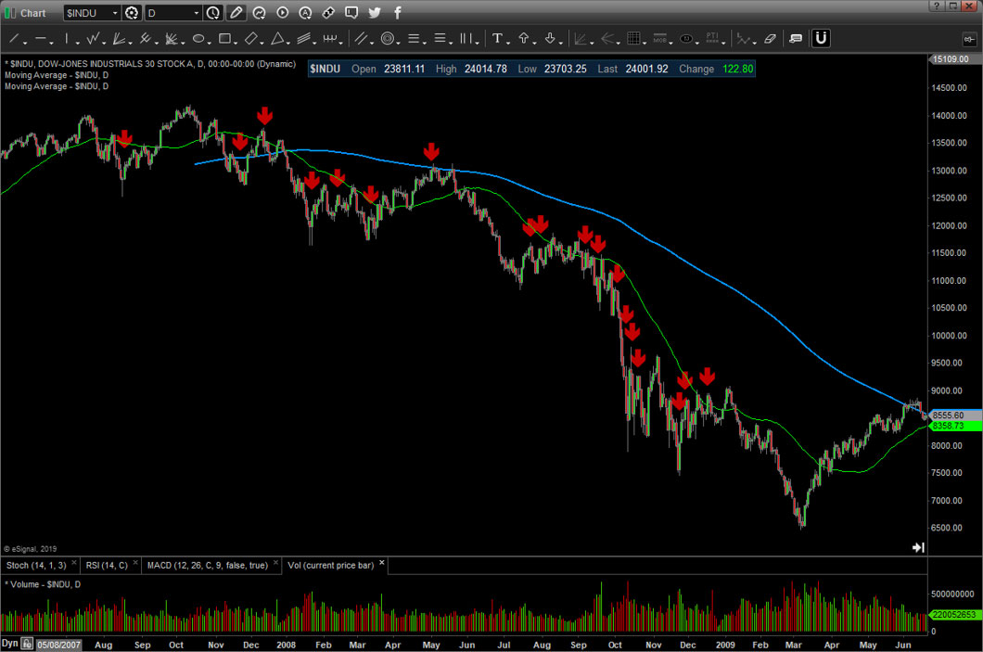Select the trend line drawing tool
The width and height of the screenshot is (983, 652).
click(x=13, y=39)
